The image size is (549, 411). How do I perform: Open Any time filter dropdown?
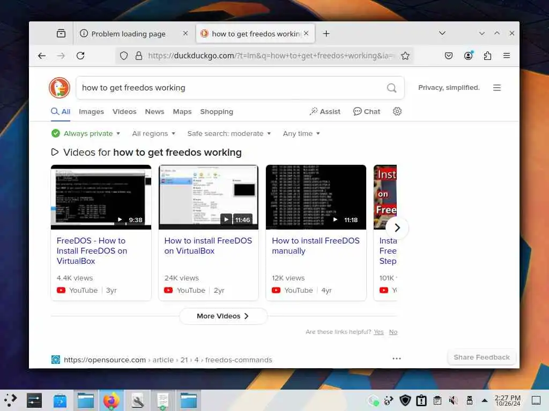point(301,133)
